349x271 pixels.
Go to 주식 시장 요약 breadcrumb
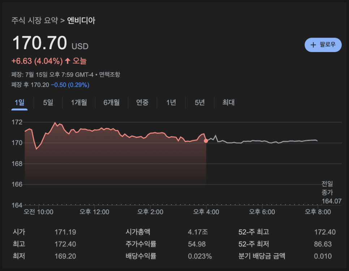tap(34, 21)
